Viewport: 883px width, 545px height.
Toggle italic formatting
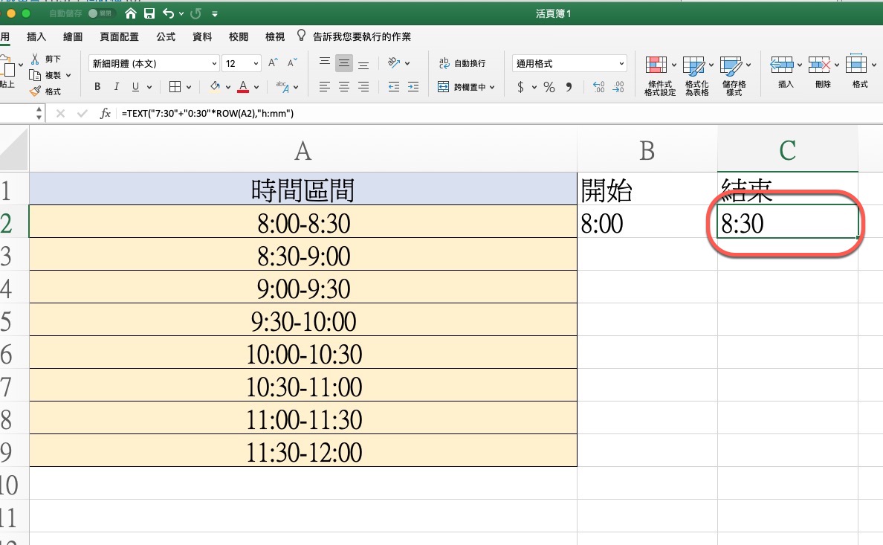tap(116, 87)
